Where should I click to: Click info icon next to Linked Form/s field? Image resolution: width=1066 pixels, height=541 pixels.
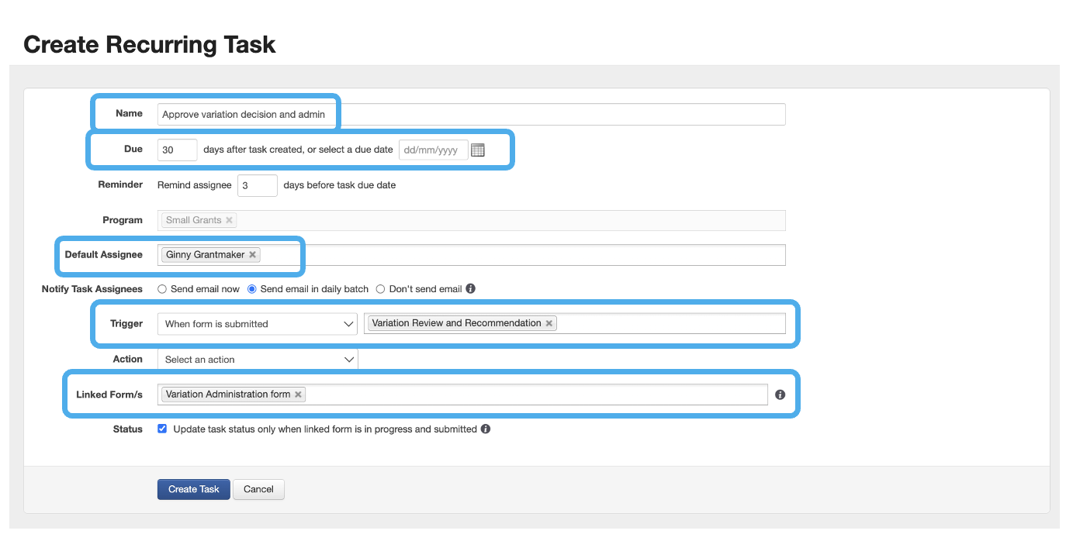click(780, 395)
